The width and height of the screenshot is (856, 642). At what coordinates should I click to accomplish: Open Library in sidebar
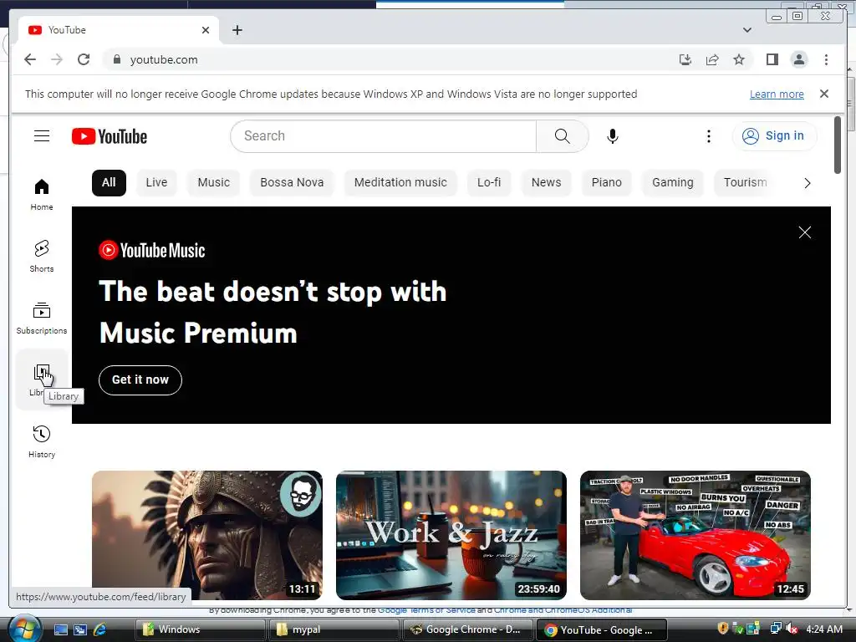tap(42, 380)
